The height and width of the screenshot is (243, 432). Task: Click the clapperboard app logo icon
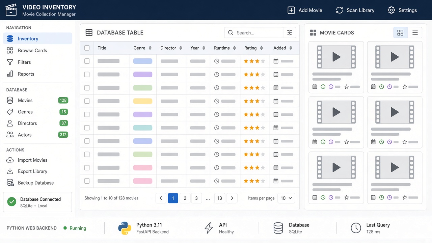pyautogui.click(x=11, y=10)
